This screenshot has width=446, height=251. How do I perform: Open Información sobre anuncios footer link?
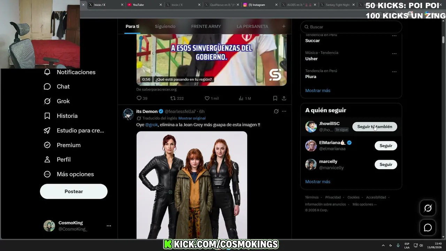tap(325, 204)
